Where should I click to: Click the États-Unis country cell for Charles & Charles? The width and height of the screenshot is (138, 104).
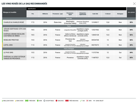58,22
